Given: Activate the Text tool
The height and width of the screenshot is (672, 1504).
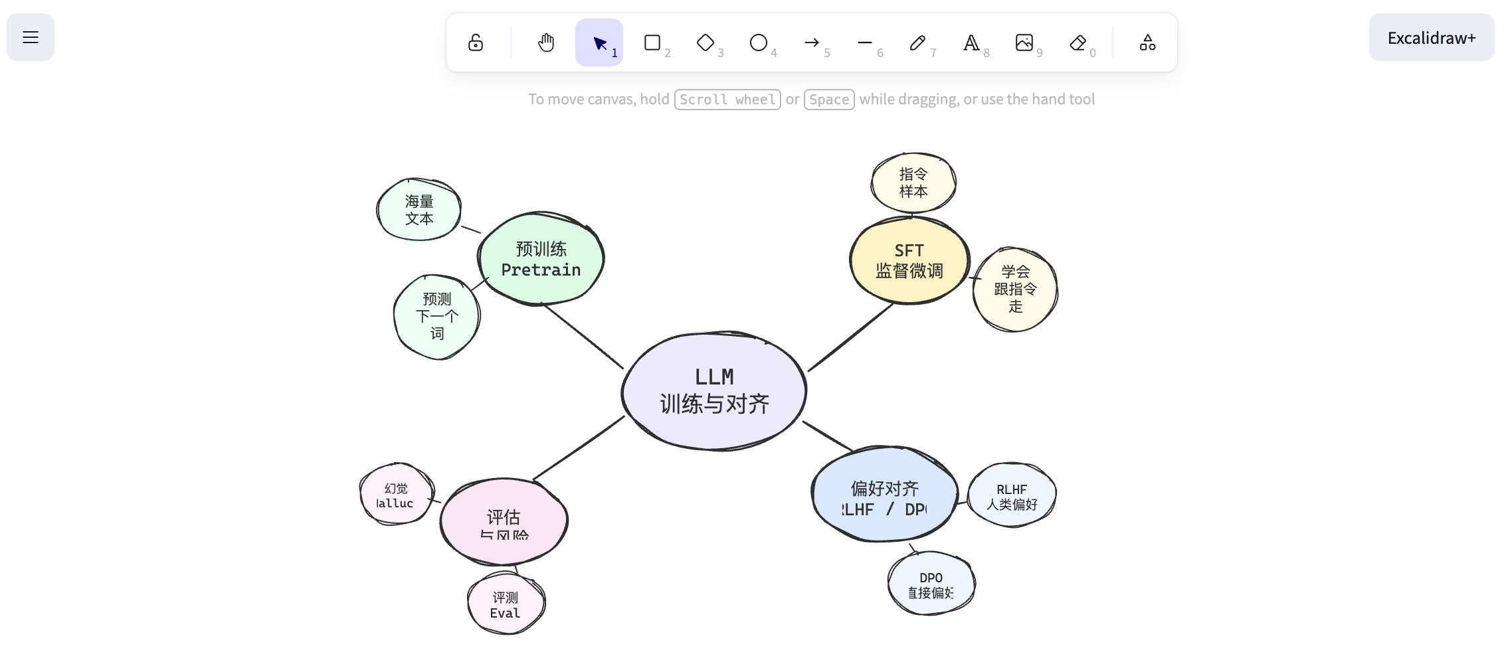Looking at the screenshot, I should tap(971, 43).
